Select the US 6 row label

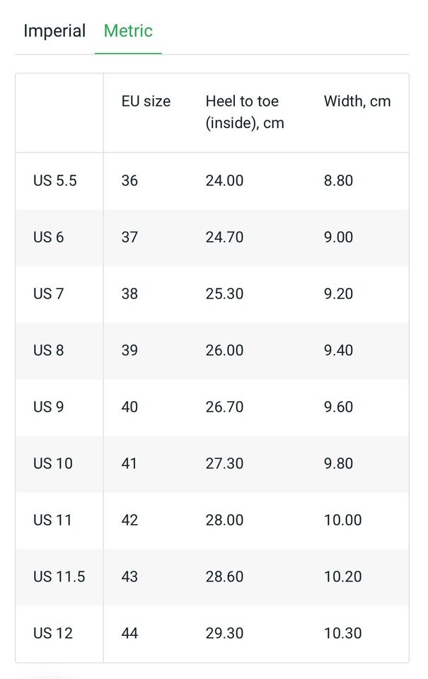48,237
